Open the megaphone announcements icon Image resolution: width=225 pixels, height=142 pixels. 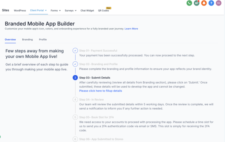coord(197,3)
